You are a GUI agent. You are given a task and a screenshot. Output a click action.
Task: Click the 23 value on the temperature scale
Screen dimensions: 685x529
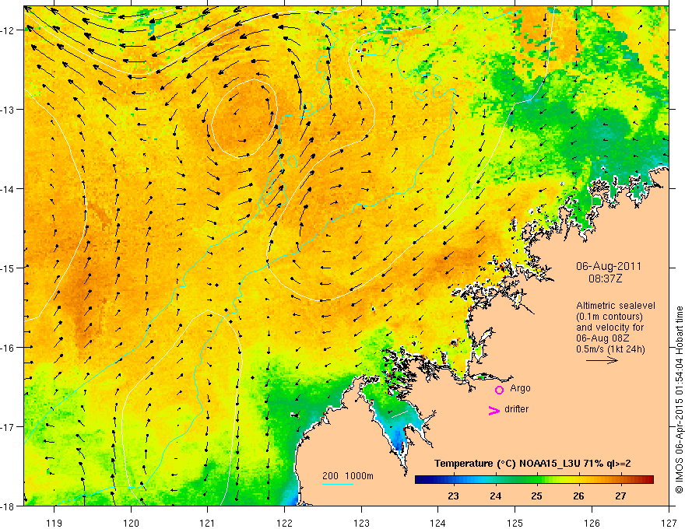[454, 496]
